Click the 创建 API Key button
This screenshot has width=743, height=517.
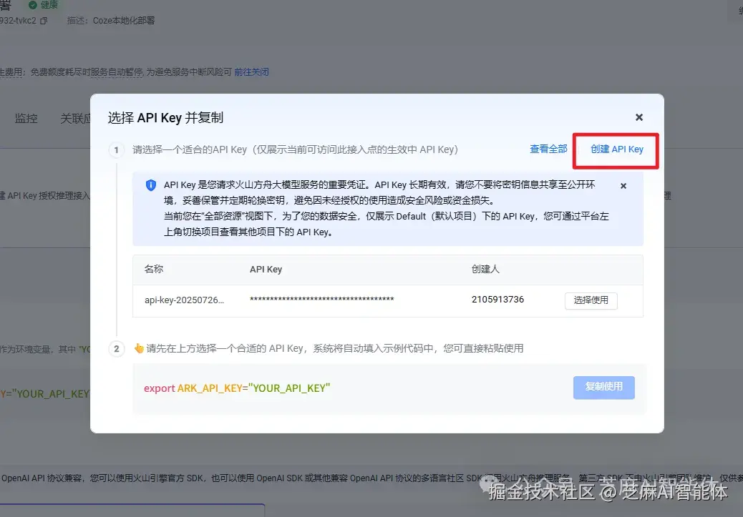[616, 149]
